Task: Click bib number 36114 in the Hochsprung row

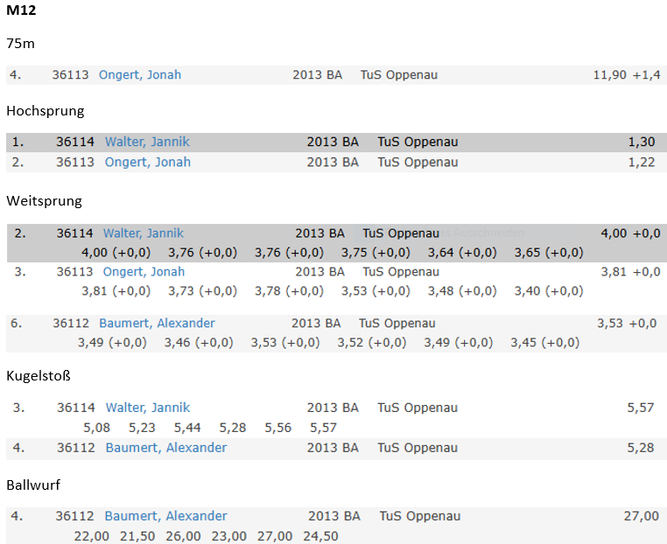Action: click(75, 142)
